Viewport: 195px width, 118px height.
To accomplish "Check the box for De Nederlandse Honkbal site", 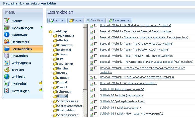I will point(96,25).
